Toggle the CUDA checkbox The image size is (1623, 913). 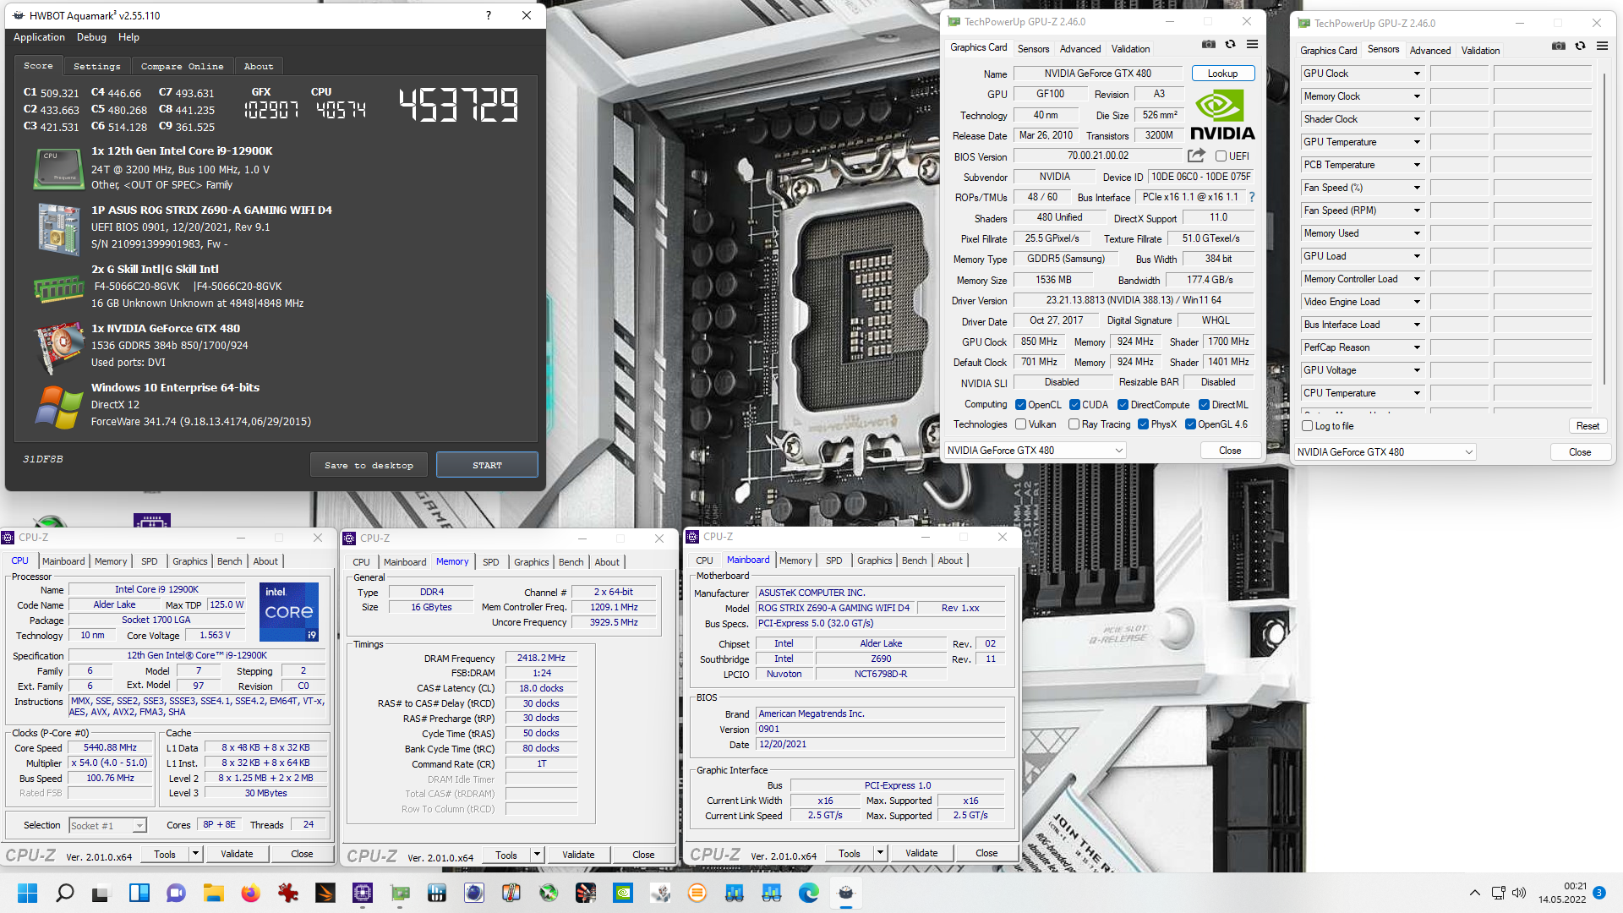tap(1074, 405)
